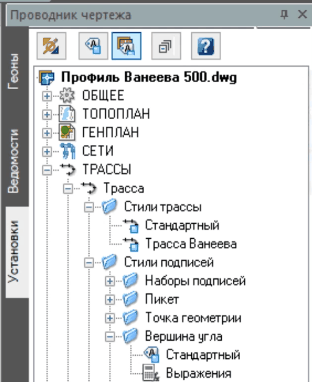312x382 pixels.
Task: Click the Выражения calculator icon
Action: 151,373
